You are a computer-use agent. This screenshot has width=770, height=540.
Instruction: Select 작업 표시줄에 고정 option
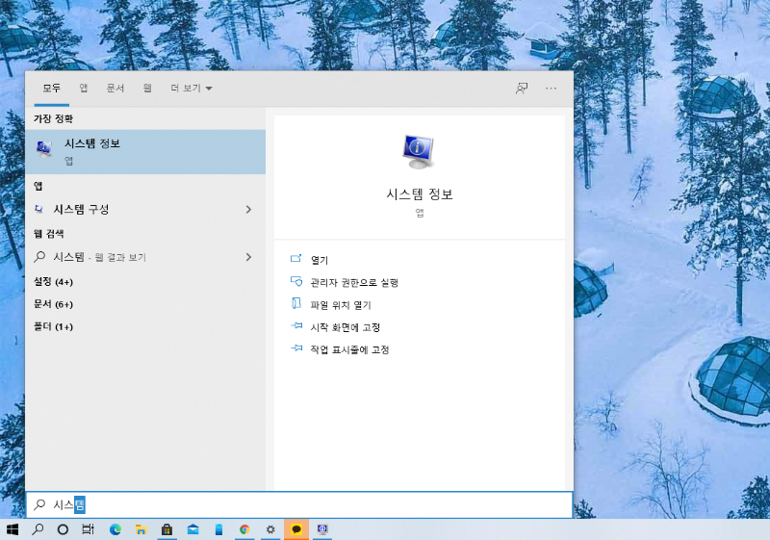349,349
